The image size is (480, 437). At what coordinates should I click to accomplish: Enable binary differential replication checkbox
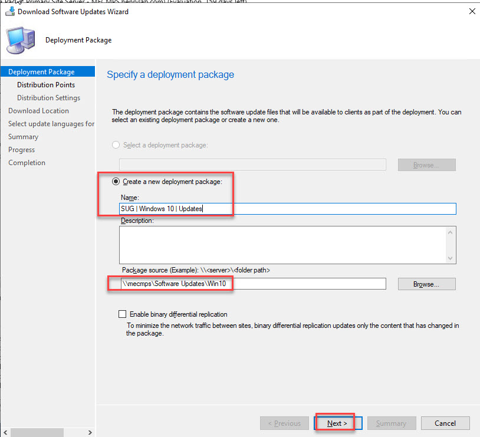(123, 314)
